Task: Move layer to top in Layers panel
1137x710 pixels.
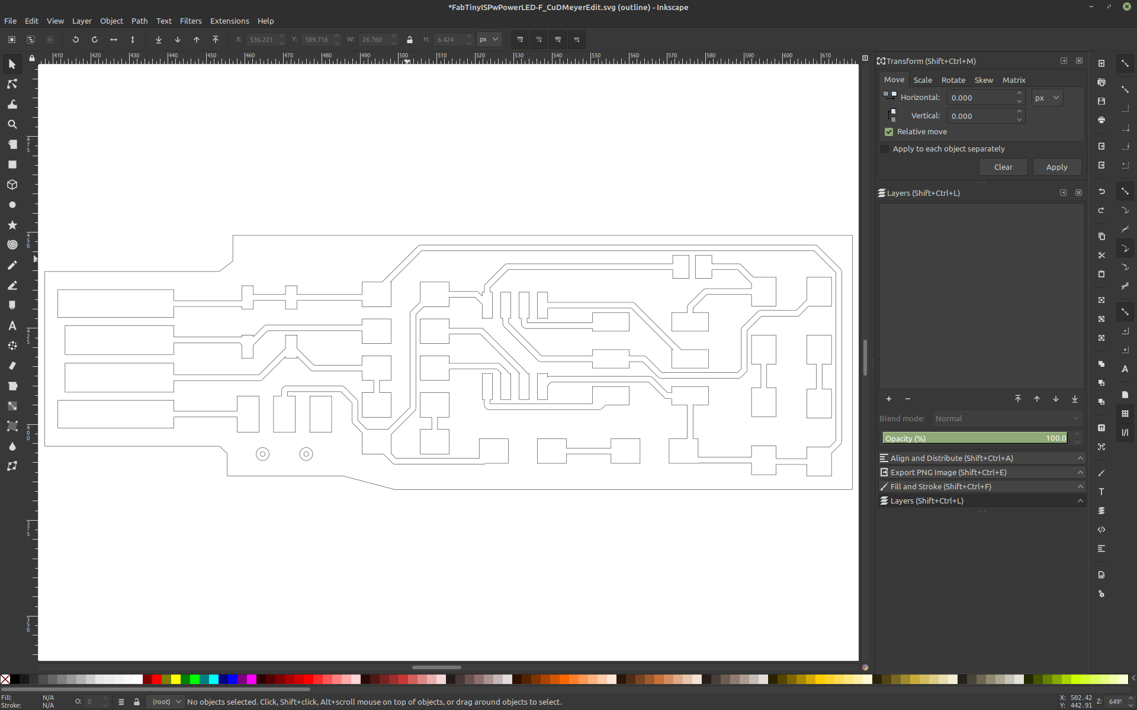Action: tap(1017, 399)
